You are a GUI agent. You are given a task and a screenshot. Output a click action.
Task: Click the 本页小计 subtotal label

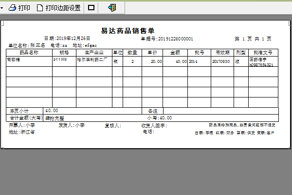click(x=19, y=111)
